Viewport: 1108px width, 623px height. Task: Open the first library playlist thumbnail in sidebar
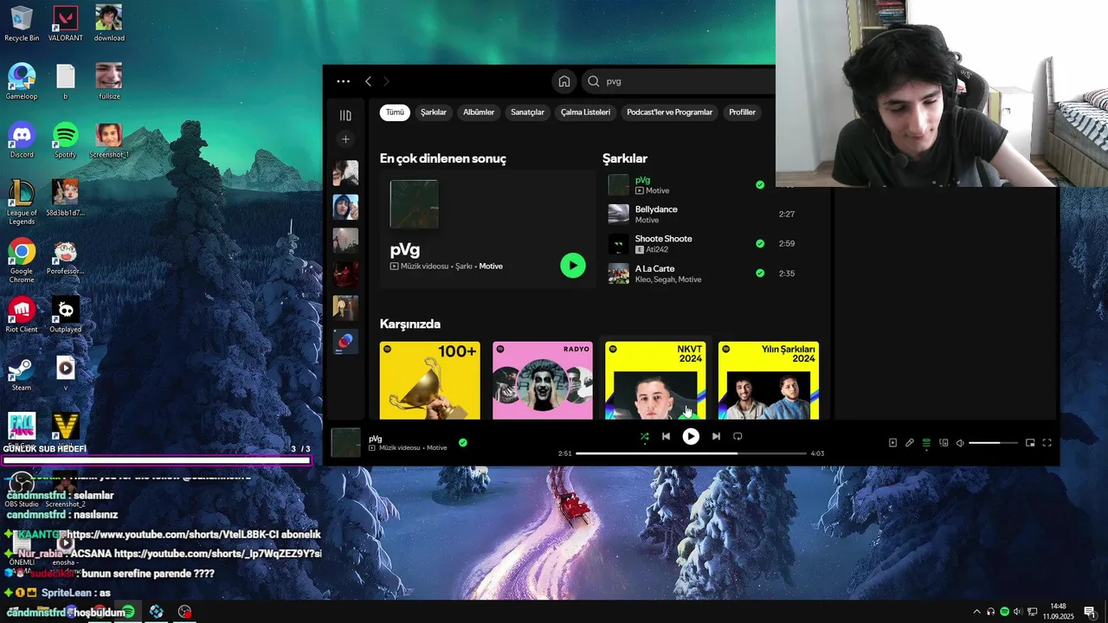coord(345,173)
